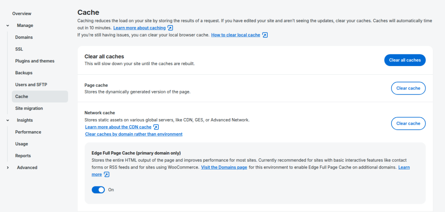Toggle Edge Full Page Cache switch off

(98, 190)
